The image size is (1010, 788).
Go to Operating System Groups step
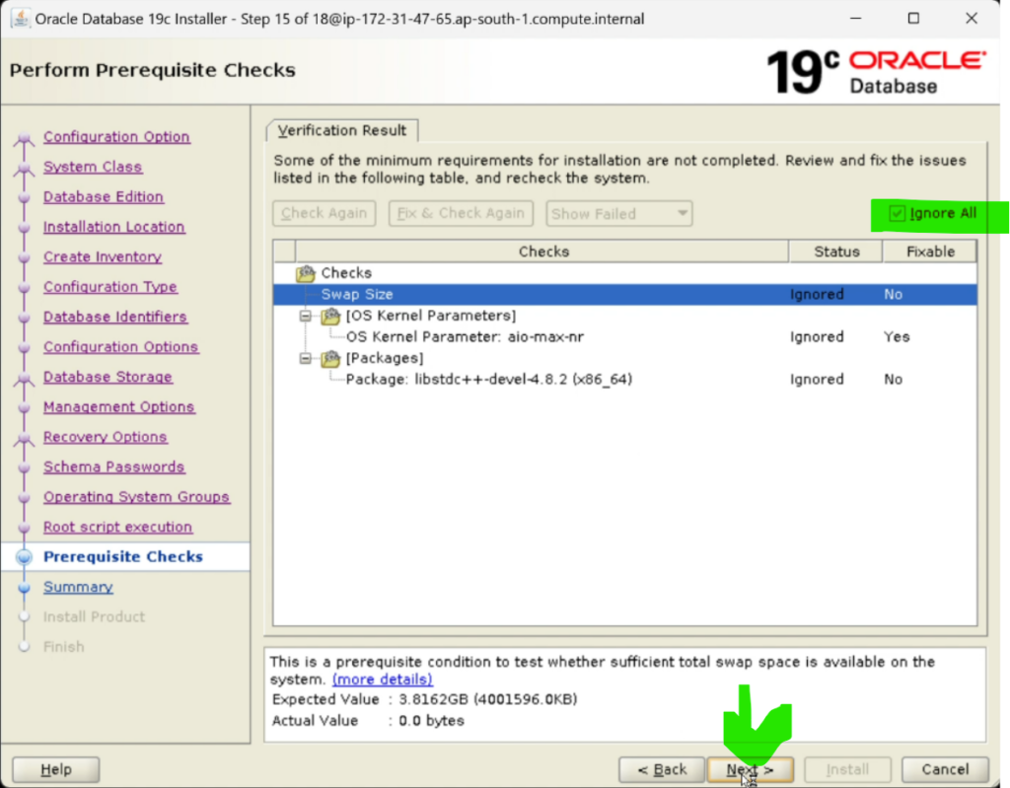tap(136, 497)
